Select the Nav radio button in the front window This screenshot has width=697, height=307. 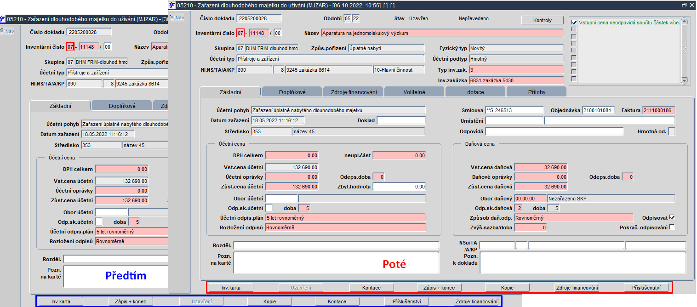coord(172,17)
